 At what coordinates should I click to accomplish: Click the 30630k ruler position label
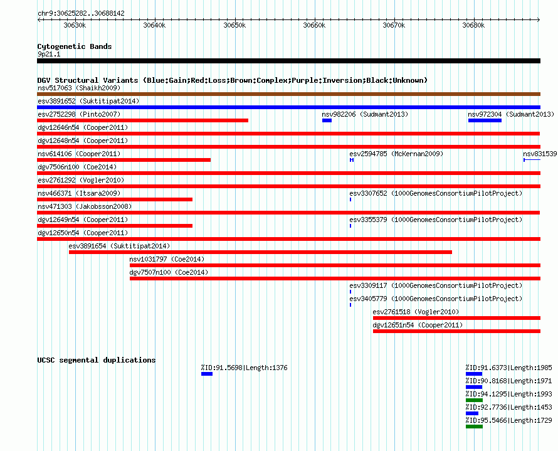tap(75, 25)
